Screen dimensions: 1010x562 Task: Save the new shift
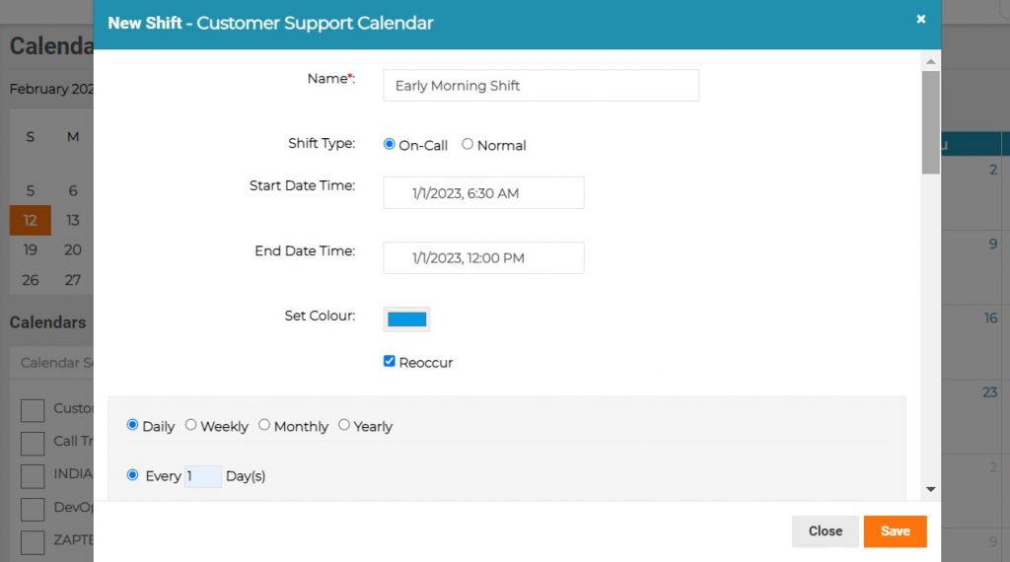pos(896,531)
